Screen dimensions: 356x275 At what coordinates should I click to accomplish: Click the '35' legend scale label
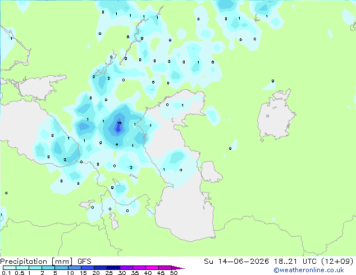coord(135,273)
